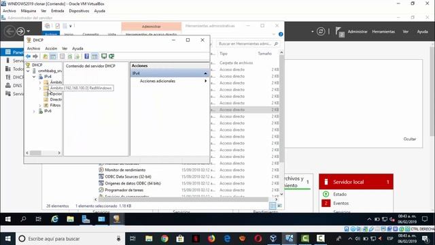Viewport: 435px width, 245px height.
Task: Click the Tipo column header in file list
Action: (224, 53)
